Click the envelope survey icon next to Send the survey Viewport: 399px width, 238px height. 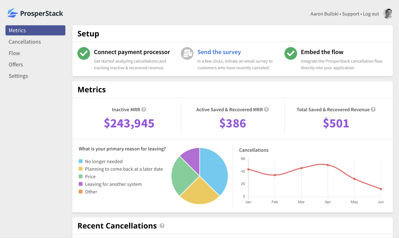click(187, 54)
